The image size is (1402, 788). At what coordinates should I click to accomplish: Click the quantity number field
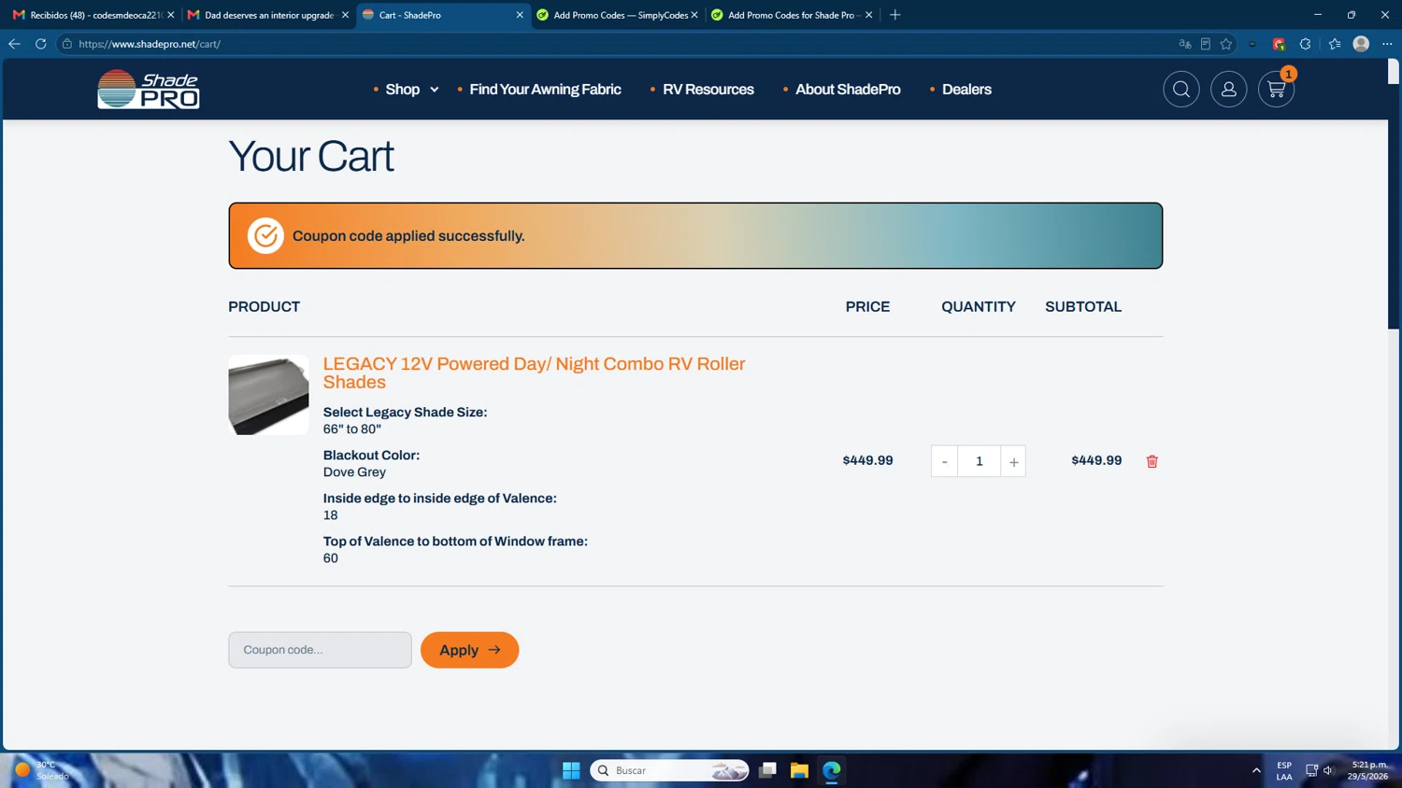point(979,461)
